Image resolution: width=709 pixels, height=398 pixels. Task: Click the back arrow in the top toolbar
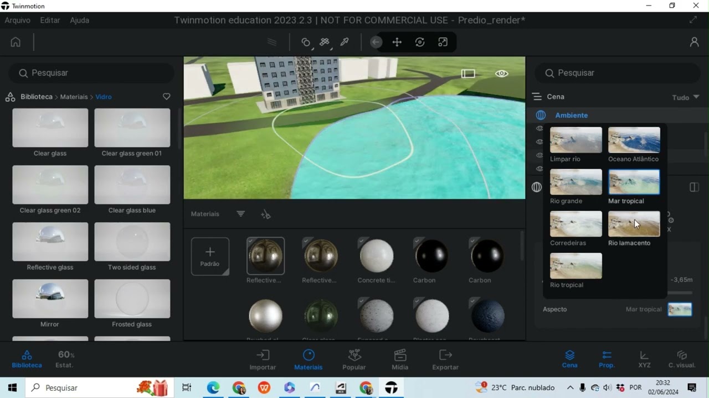(x=376, y=42)
